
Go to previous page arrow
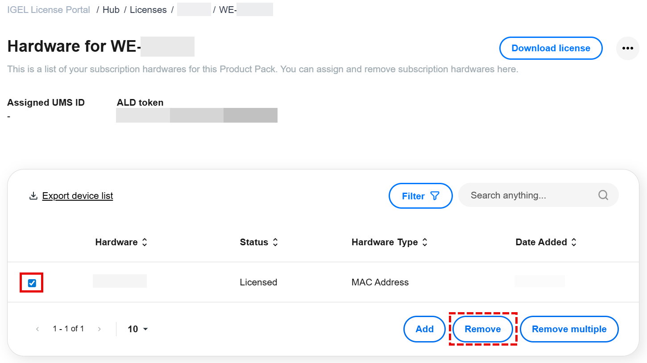click(x=37, y=329)
